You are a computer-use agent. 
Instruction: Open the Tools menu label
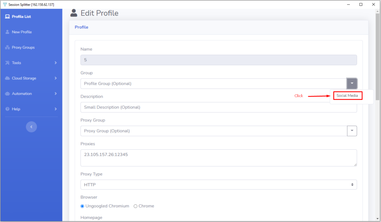pyautogui.click(x=16, y=63)
